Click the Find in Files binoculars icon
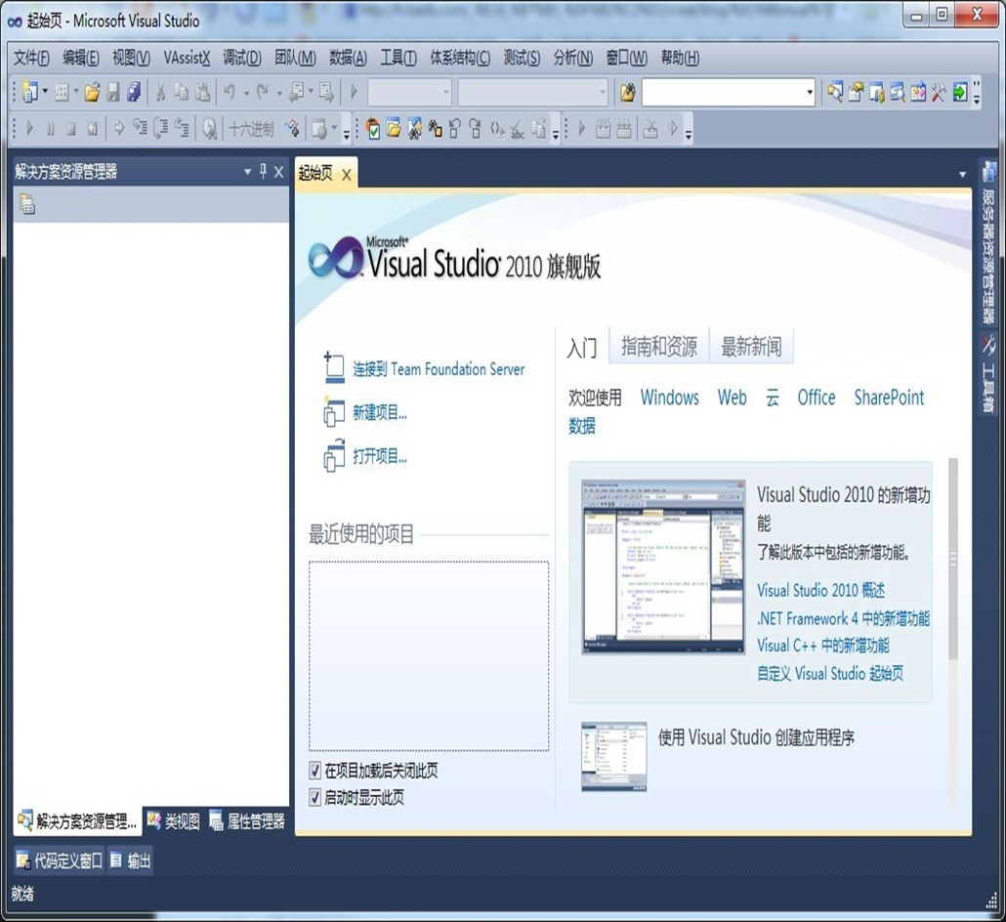The image size is (1006, 922). [627, 93]
